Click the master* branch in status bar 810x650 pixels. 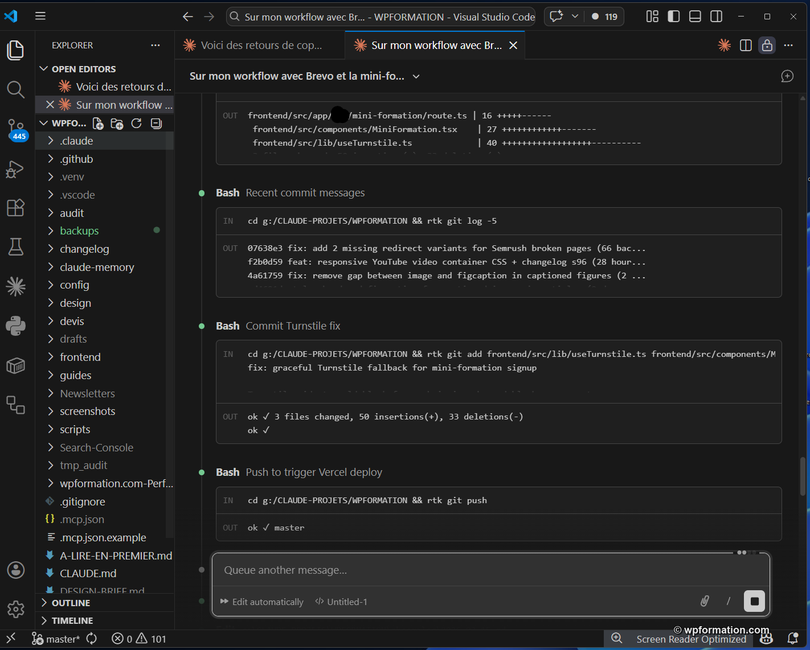click(56, 639)
